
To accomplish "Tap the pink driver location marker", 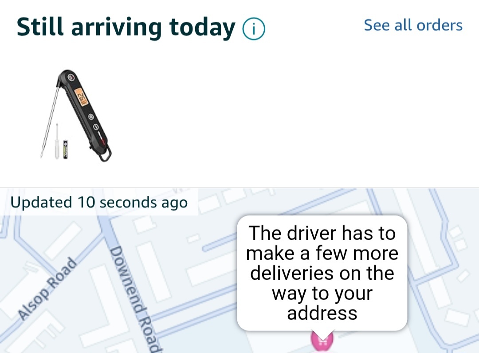I will coord(322,341).
